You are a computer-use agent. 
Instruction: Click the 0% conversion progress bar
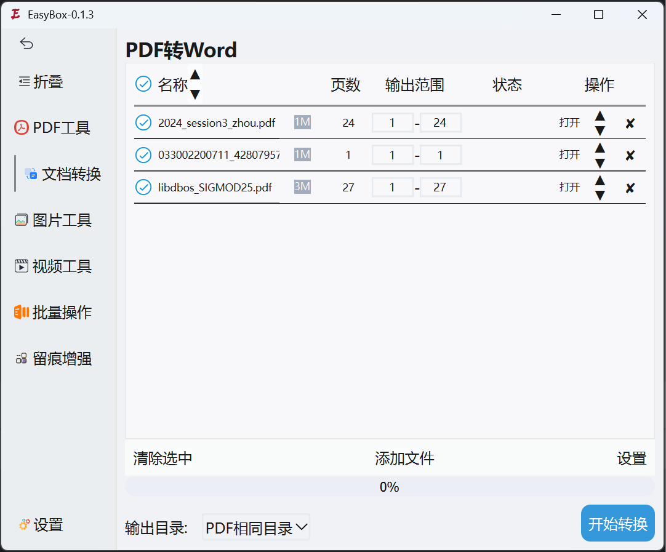click(390, 487)
